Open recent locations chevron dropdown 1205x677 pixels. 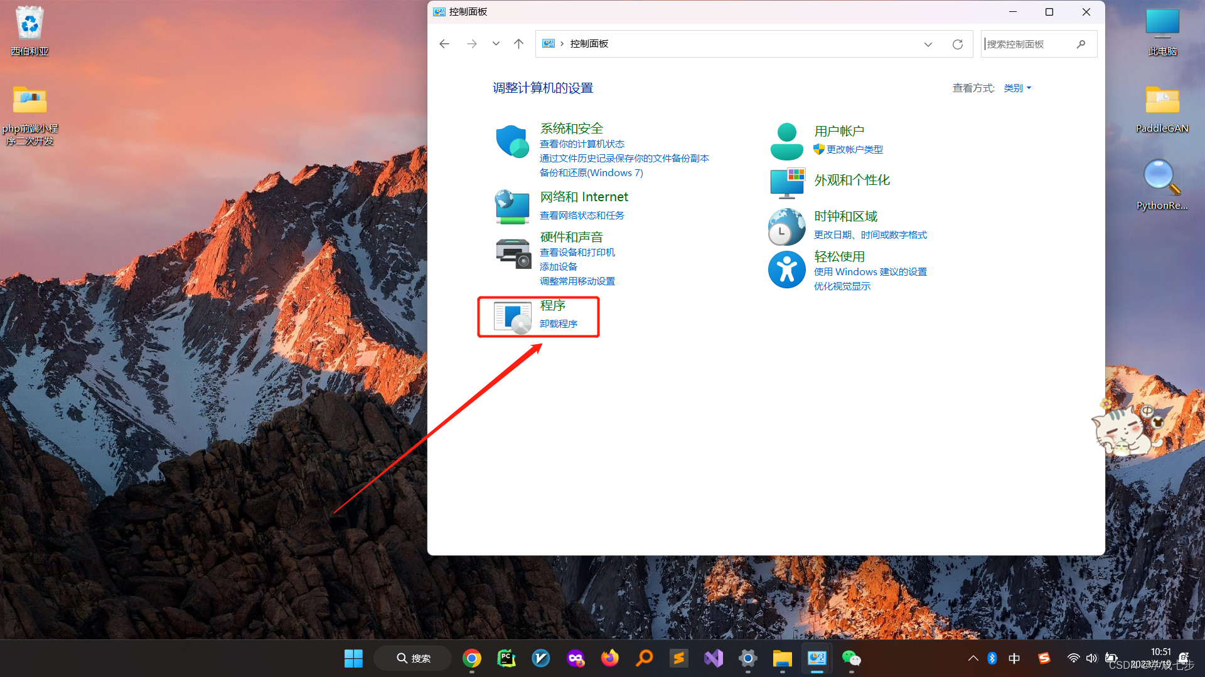[x=496, y=44]
